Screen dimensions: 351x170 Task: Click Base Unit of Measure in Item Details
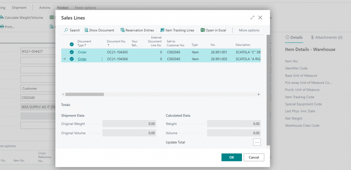(x=301, y=76)
